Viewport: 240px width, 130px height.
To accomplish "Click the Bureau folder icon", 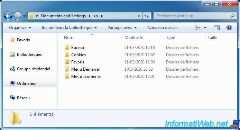I will [67, 48].
